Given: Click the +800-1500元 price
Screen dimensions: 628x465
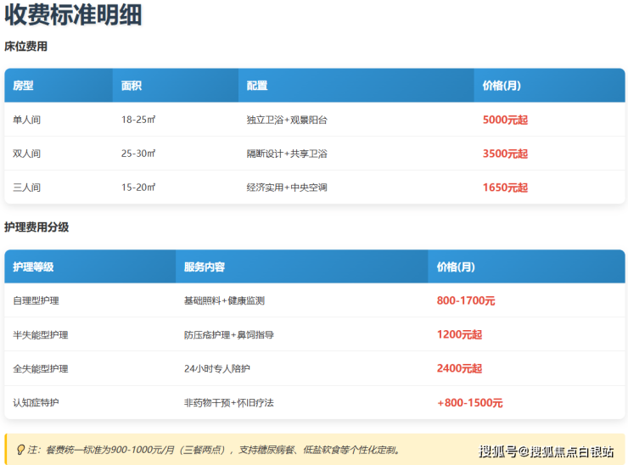Looking at the screenshot, I should pos(469,403).
